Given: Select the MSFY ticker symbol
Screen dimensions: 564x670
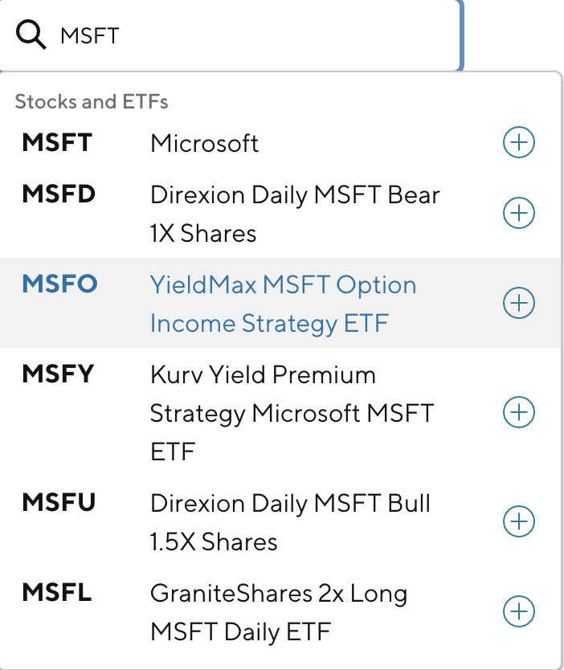Looking at the screenshot, I should tap(59, 374).
